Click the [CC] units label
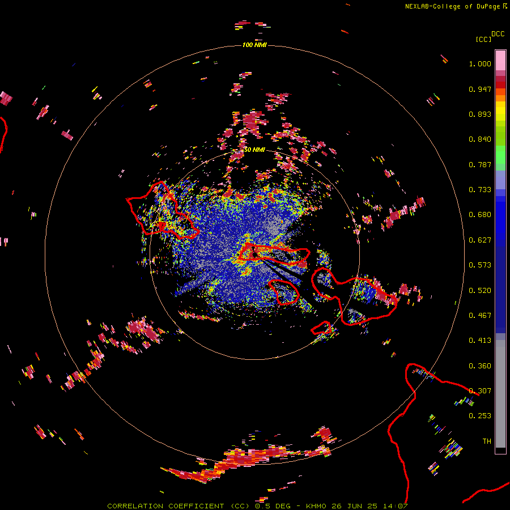The image size is (510, 510). coord(483,39)
